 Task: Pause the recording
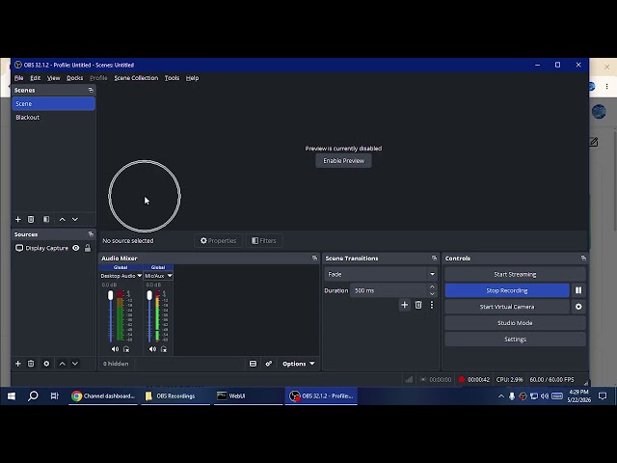tap(578, 290)
